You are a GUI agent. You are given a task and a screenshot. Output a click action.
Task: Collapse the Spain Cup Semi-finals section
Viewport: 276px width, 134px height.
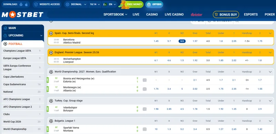(x=270, y=33)
